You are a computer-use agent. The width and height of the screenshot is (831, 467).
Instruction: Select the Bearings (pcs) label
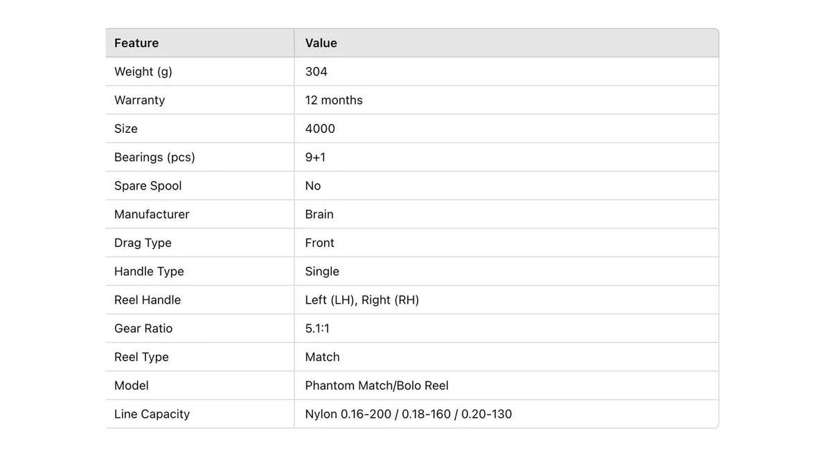(x=154, y=158)
